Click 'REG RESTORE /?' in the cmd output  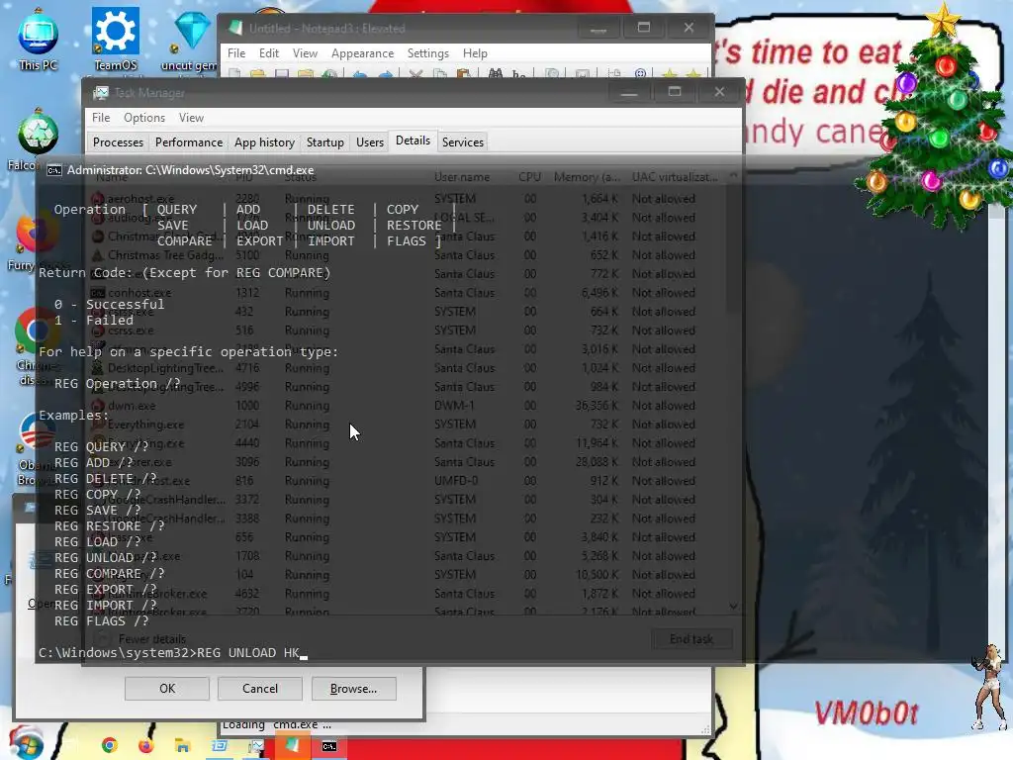tap(109, 526)
